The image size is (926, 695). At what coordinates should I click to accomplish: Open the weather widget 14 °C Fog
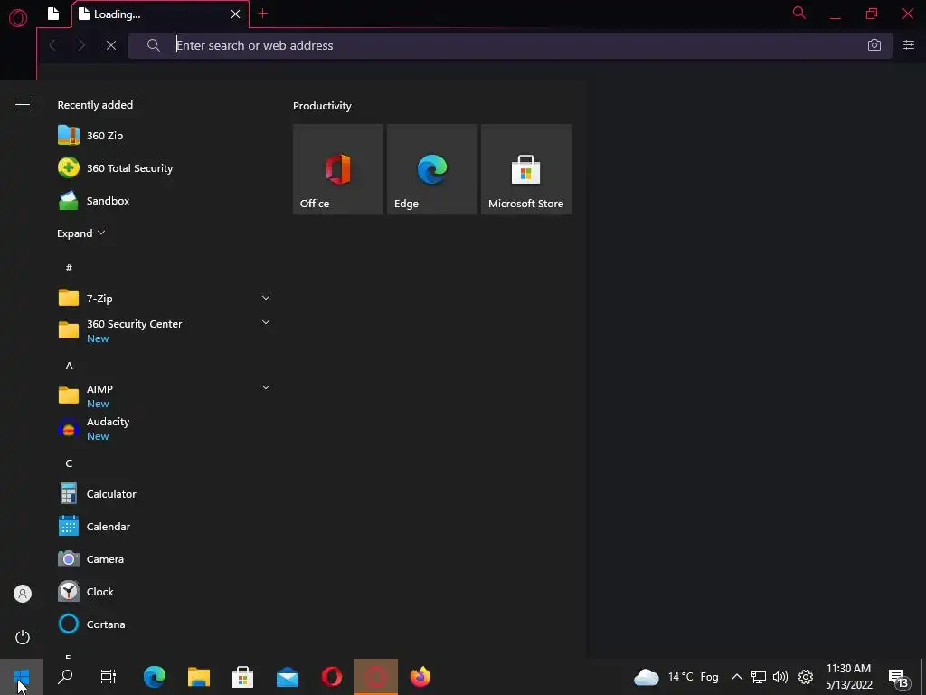point(676,677)
